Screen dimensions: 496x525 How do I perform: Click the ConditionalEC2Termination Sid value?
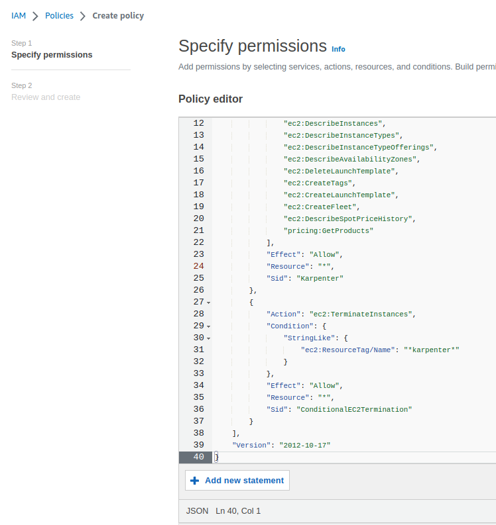(x=354, y=409)
